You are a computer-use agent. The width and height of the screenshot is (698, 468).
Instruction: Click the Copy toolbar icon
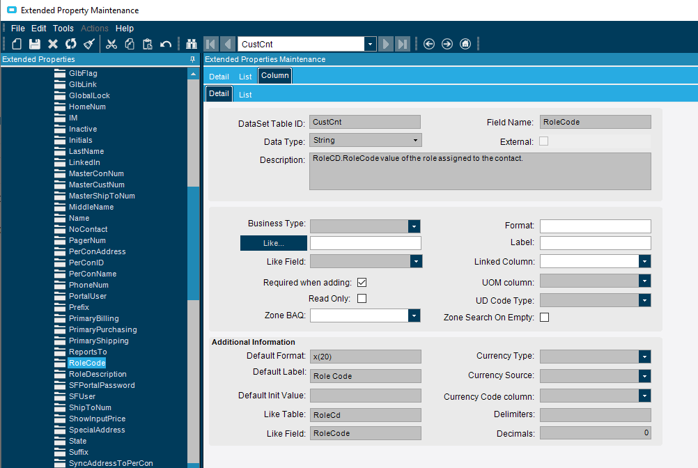[x=130, y=44]
